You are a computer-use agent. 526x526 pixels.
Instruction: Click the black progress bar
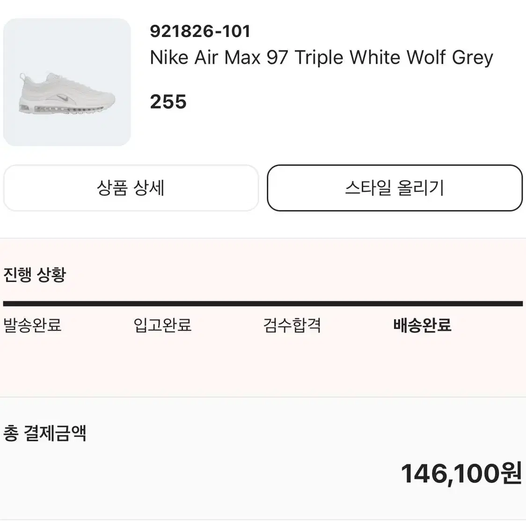pos(263,304)
